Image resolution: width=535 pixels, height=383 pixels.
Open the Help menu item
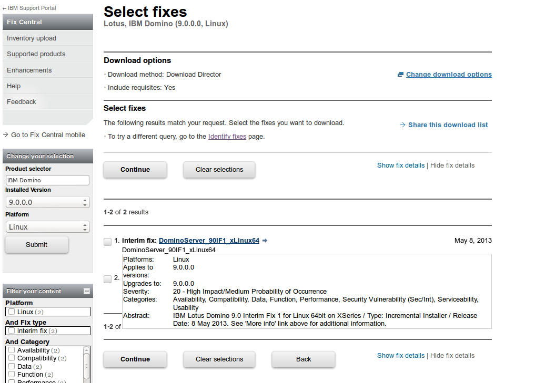pos(48,86)
